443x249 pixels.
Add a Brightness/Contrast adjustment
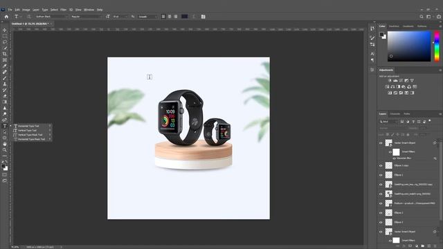(x=390, y=80)
